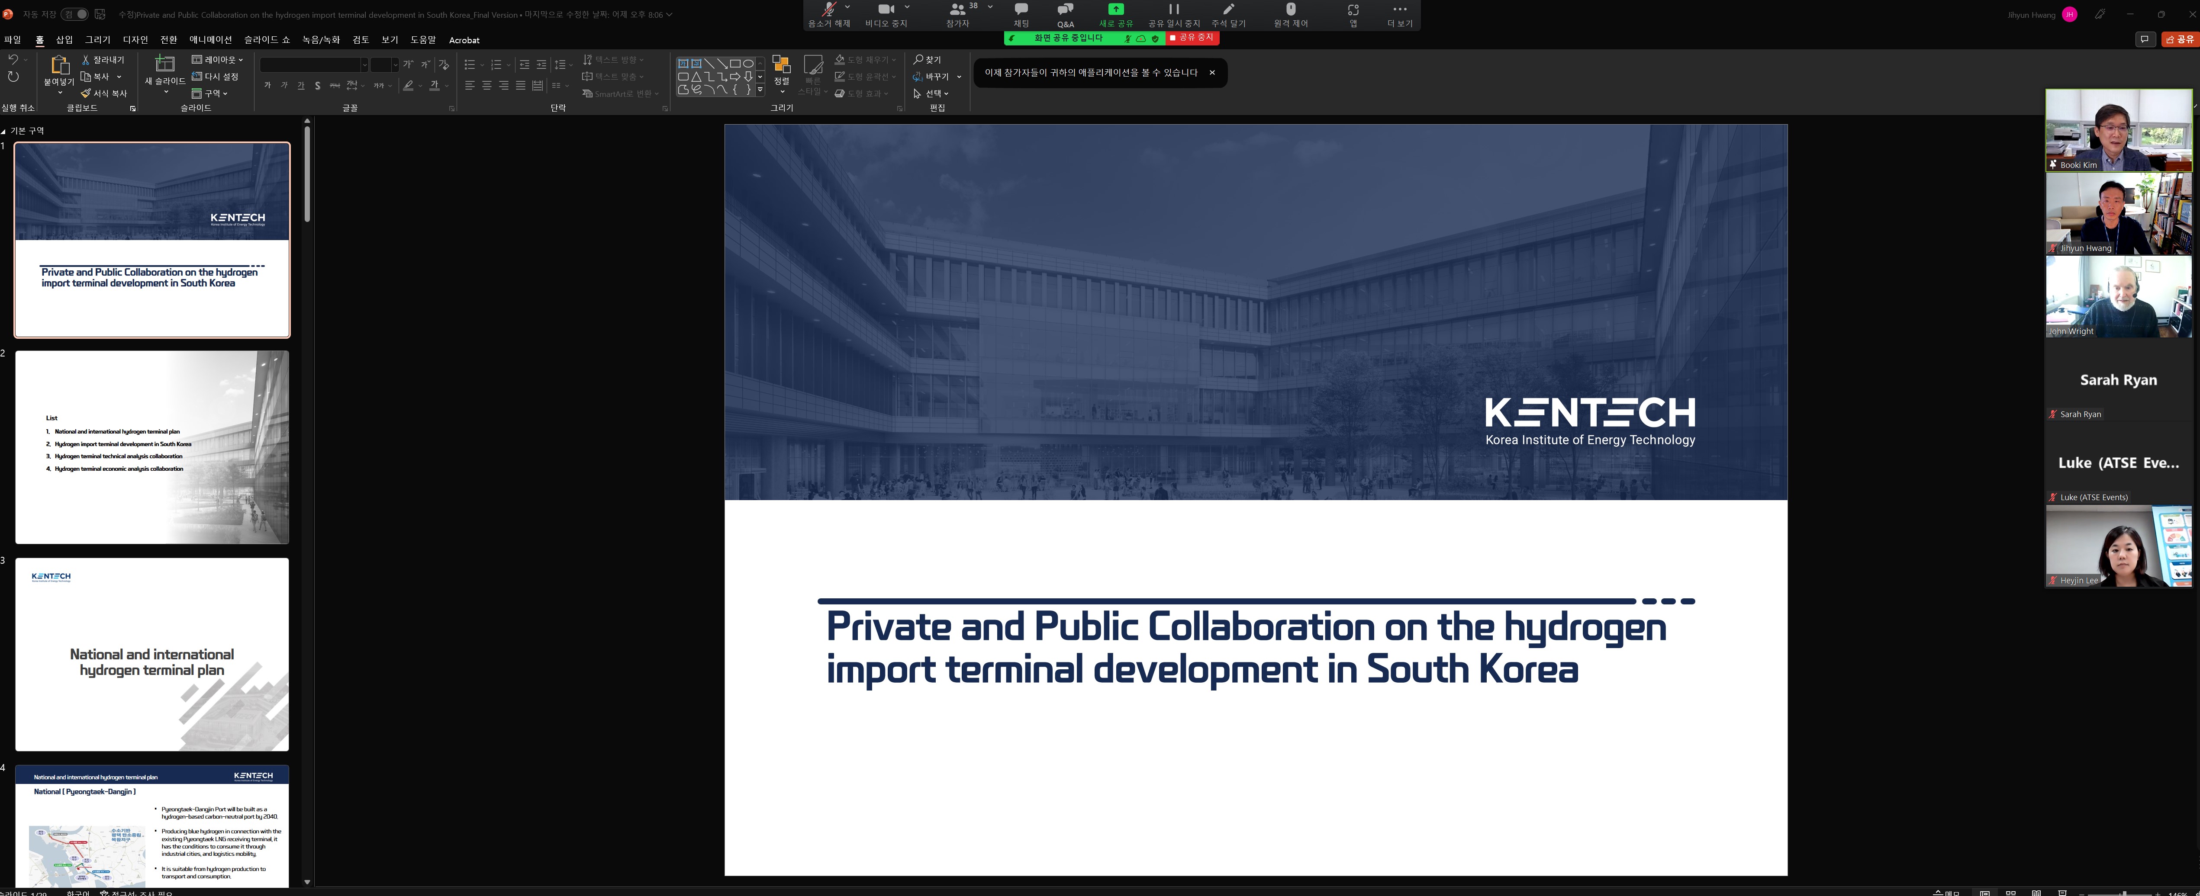Collapse the default section in slide panel
The image size is (2200, 896).
click(3, 132)
